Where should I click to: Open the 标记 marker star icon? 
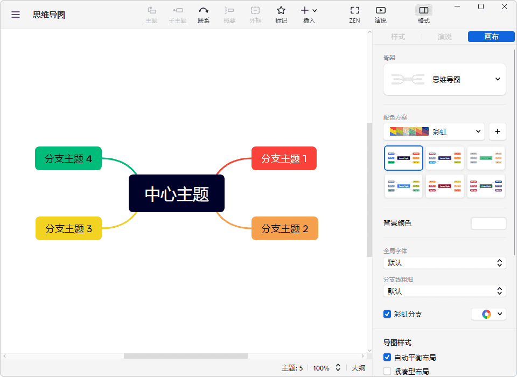281,15
